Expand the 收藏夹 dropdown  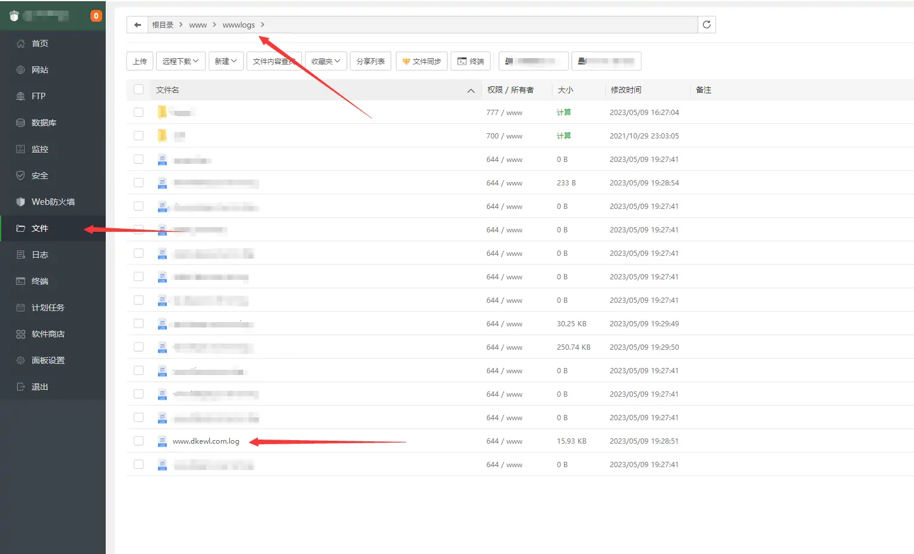point(325,61)
